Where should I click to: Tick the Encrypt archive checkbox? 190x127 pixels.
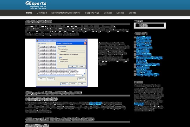click(x=59, y=49)
